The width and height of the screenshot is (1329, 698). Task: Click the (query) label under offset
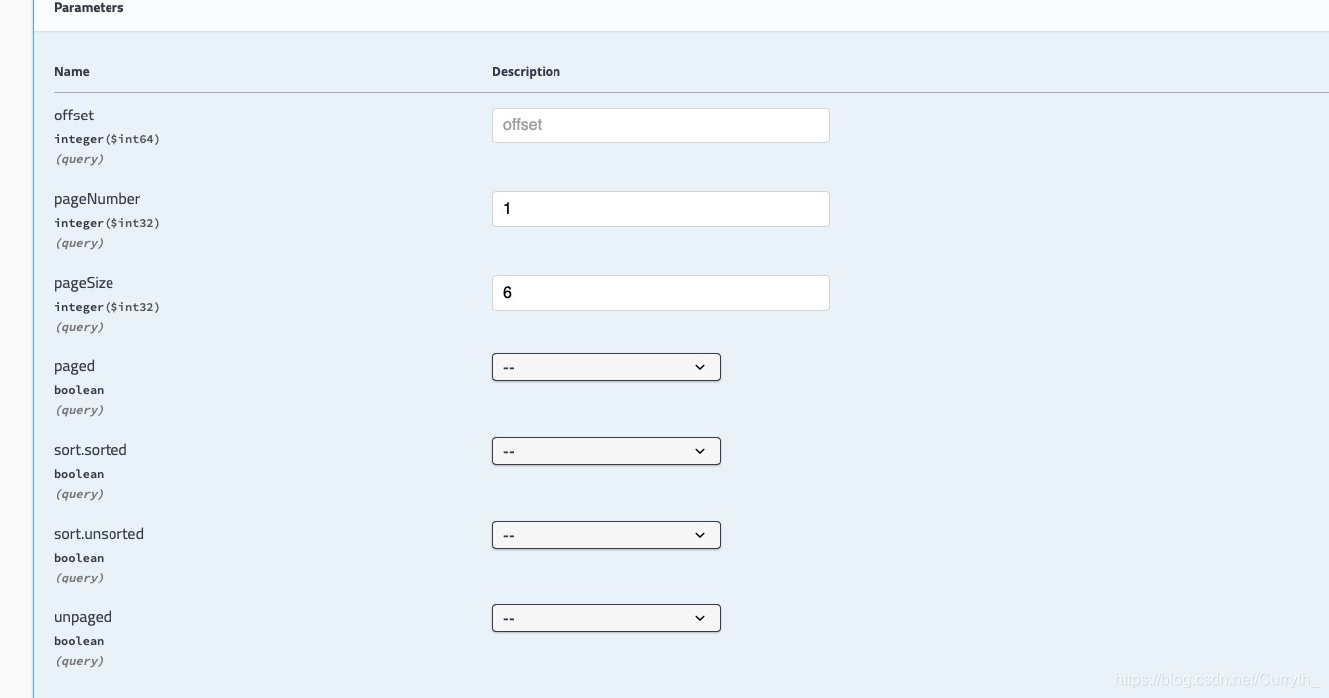tap(79, 159)
